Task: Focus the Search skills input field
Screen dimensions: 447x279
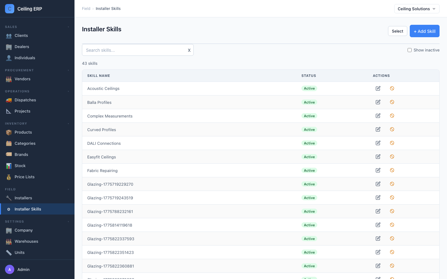Action: [135, 50]
